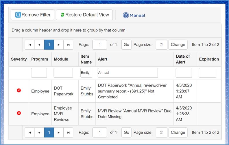Click red severity icon for Employee MVR Reviews row
Viewport: 229px width, 145px height.
tap(19, 113)
